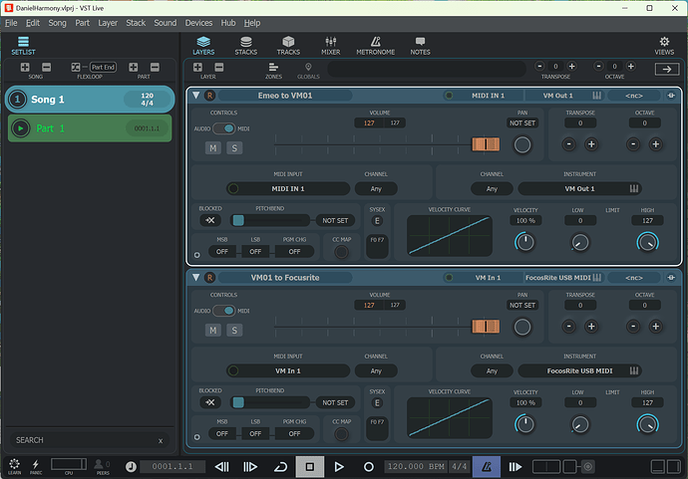Click the clock icon beside position display
This screenshot has width=688, height=479.
131,467
